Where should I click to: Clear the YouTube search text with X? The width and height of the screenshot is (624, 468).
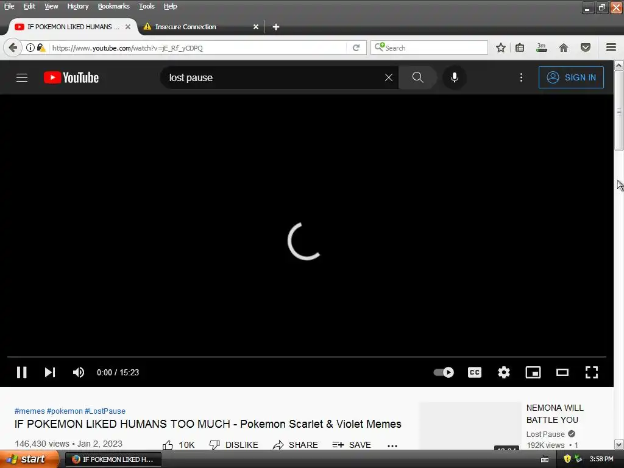click(389, 77)
